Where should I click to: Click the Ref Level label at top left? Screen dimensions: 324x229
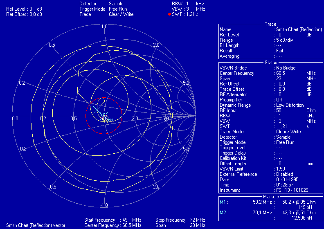pos(16,9)
